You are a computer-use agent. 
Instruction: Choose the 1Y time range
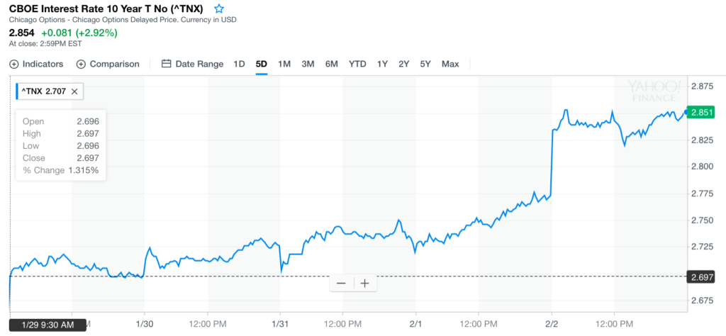[x=382, y=64]
